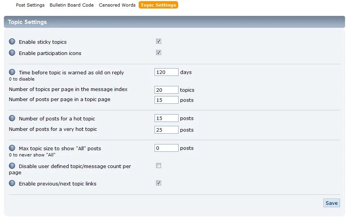Go to the Censored Words tab

pos(117,5)
